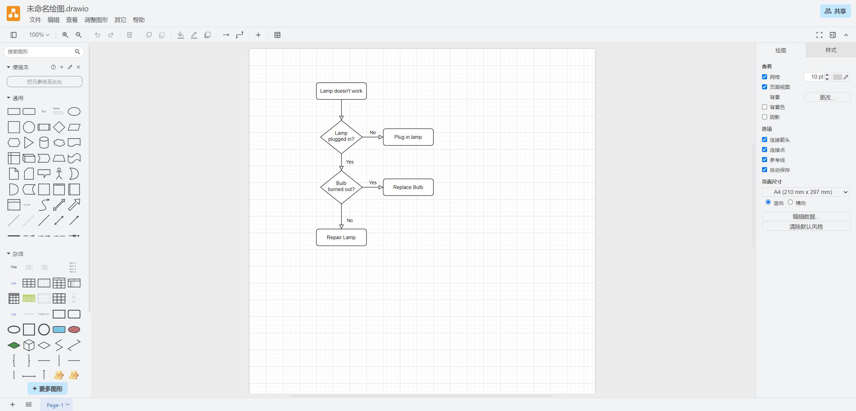Select the Undo icon in the toolbar

click(97, 35)
